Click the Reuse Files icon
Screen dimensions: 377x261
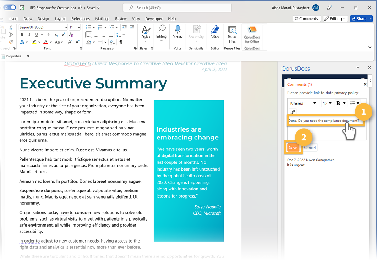tap(232, 34)
